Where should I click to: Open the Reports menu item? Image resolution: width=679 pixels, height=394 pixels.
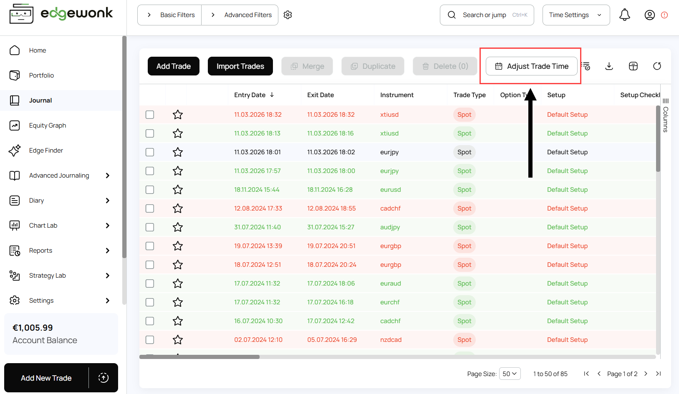pyautogui.click(x=40, y=250)
